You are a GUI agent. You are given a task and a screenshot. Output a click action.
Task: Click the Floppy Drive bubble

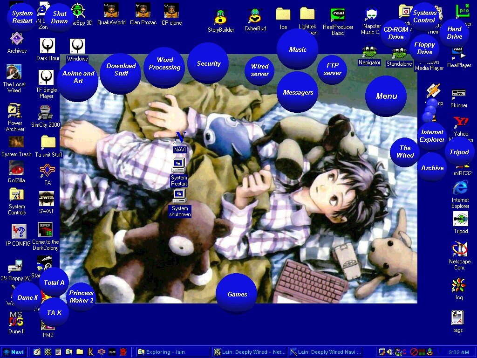(x=424, y=48)
